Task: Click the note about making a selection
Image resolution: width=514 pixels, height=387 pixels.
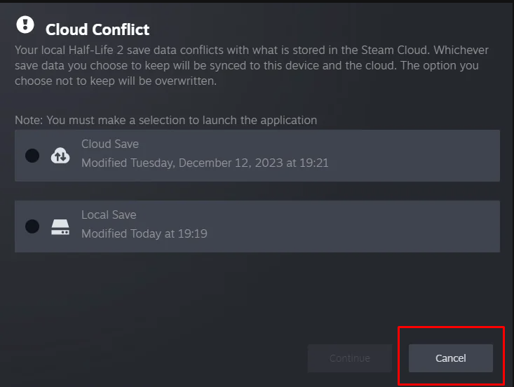Action: 165,120
